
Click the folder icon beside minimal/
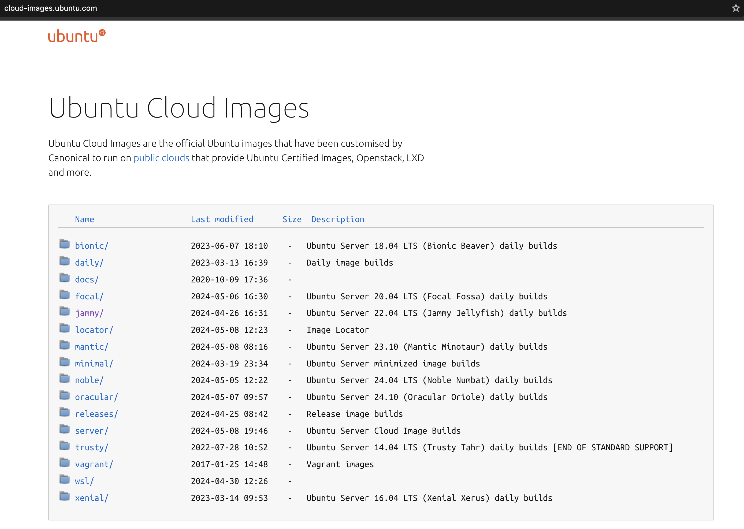(x=65, y=362)
